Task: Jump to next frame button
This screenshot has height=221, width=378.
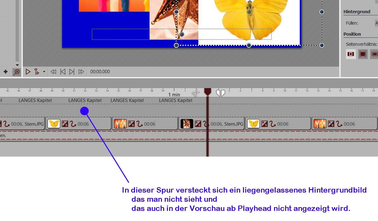Action: tap(72, 72)
